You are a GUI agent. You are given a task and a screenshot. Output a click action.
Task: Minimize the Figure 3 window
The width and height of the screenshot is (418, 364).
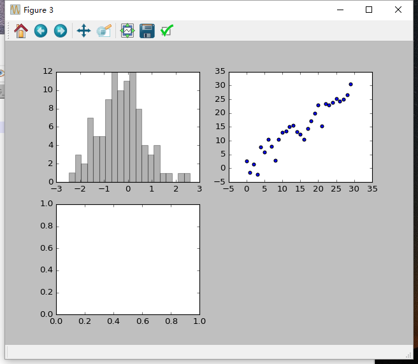pyautogui.click(x=340, y=10)
